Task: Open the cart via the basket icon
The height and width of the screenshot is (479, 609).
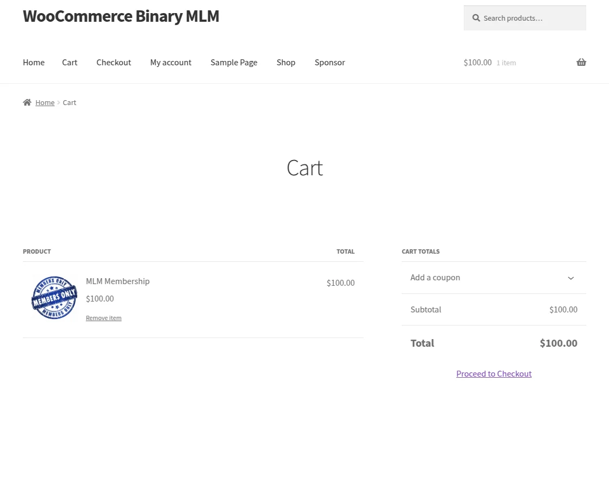Action: point(581,62)
